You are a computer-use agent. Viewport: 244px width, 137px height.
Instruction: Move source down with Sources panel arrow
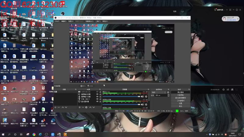[x=94, y=107]
